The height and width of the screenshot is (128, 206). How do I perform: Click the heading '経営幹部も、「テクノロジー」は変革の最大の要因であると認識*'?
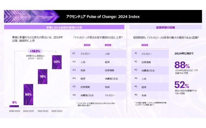pos(166,38)
